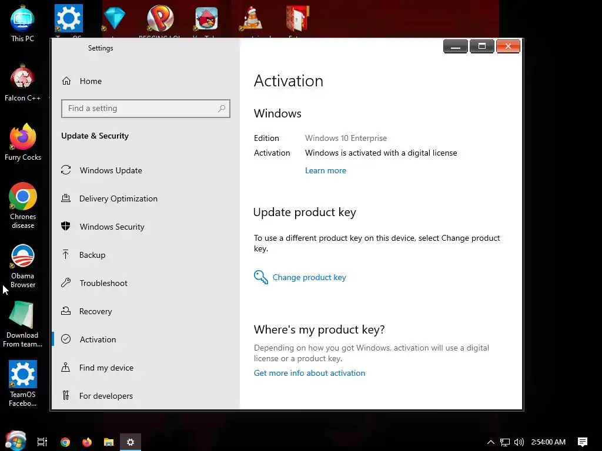Click the Delivery Optimization icon
Image resolution: width=602 pixels, height=451 pixels.
click(x=66, y=198)
